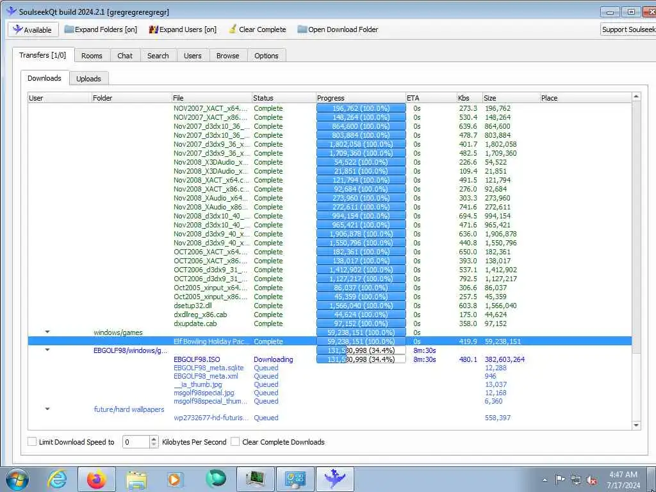
Task: Open Windows Media Player taskbar icon
Action: [x=175, y=479]
